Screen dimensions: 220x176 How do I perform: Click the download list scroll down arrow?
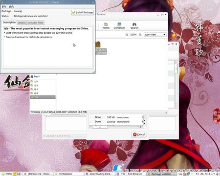[x=144, y=123]
